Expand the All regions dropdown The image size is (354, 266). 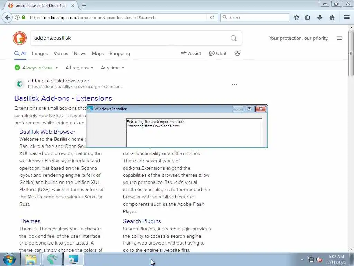click(x=80, y=68)
